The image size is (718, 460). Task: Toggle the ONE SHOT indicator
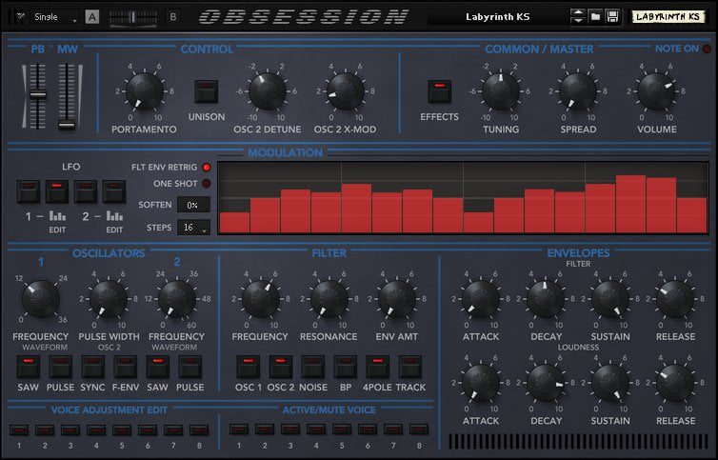pyautogui.click(x=207, y=184)
